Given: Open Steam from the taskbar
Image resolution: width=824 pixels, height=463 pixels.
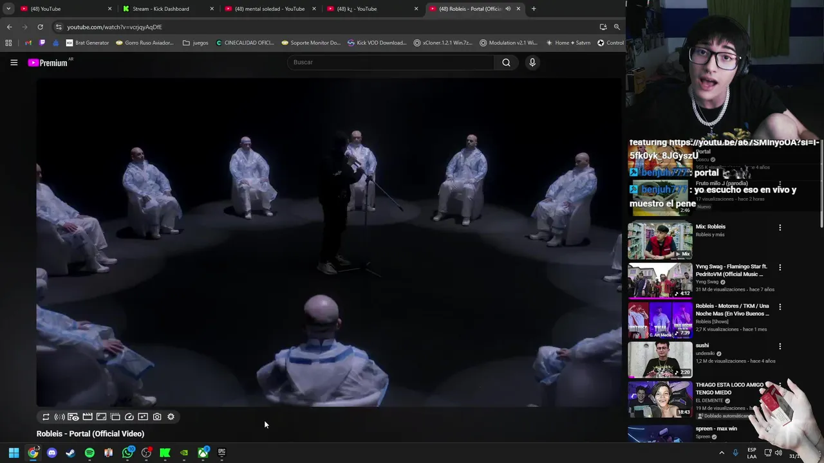Looking at the screenshot, I should click(x=71, y=453).
